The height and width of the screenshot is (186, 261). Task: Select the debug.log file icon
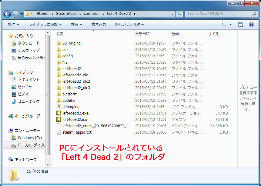[x=59, y=107]
